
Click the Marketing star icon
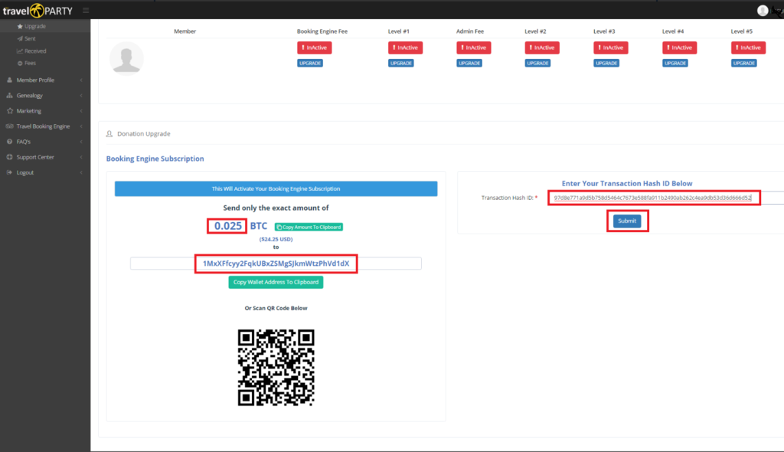(9, 111)
